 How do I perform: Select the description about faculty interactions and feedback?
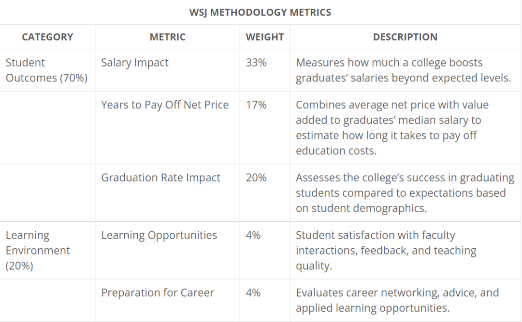click(x=386, y=250)
